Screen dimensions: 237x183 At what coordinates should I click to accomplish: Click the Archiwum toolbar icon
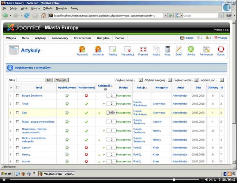click(98, 50)
